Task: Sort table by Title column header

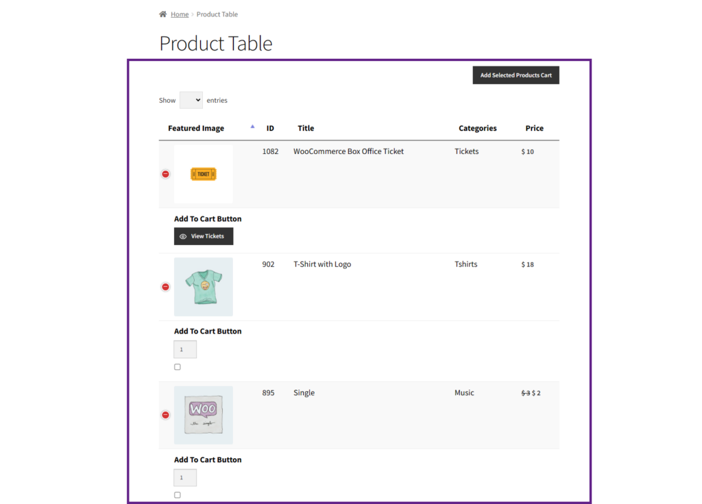Action: pos(306,128)
